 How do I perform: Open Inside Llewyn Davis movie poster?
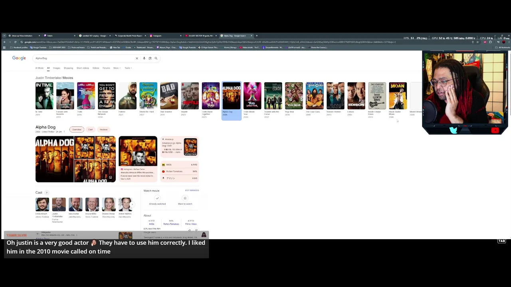[377, 96]
